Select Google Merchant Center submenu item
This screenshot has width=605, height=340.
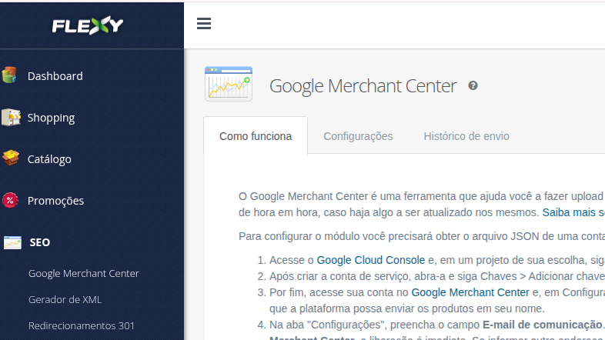tap(84, 273)
